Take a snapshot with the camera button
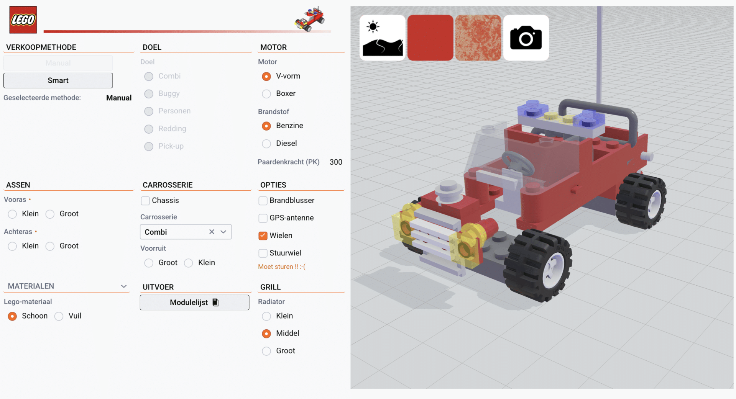The width and height of the screenshot is (736, 399). (x=526, y=38)
